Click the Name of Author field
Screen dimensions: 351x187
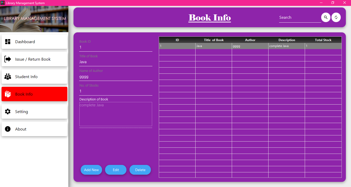click(x=116, y=77)
